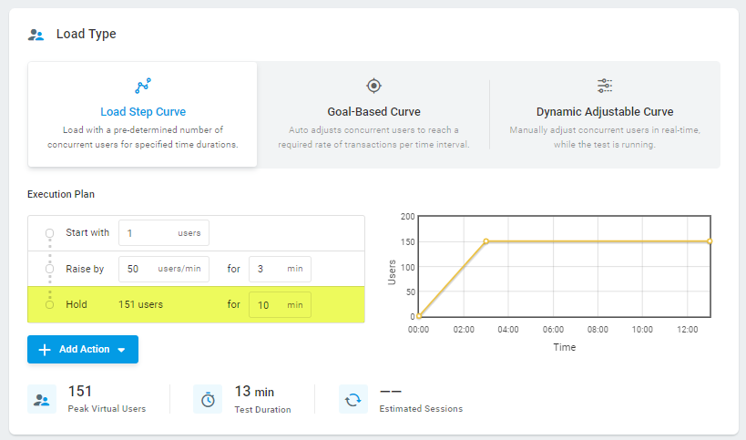Click the Load Type users icon
This screenshot has height=440, width=746.
tap(36, 35)
